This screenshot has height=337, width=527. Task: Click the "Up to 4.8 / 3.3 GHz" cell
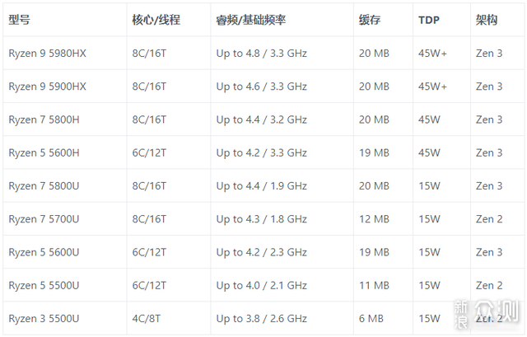261,54
